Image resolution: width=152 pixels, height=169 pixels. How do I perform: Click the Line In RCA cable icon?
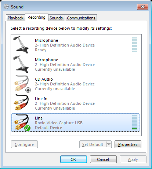[x=21, y=102]
